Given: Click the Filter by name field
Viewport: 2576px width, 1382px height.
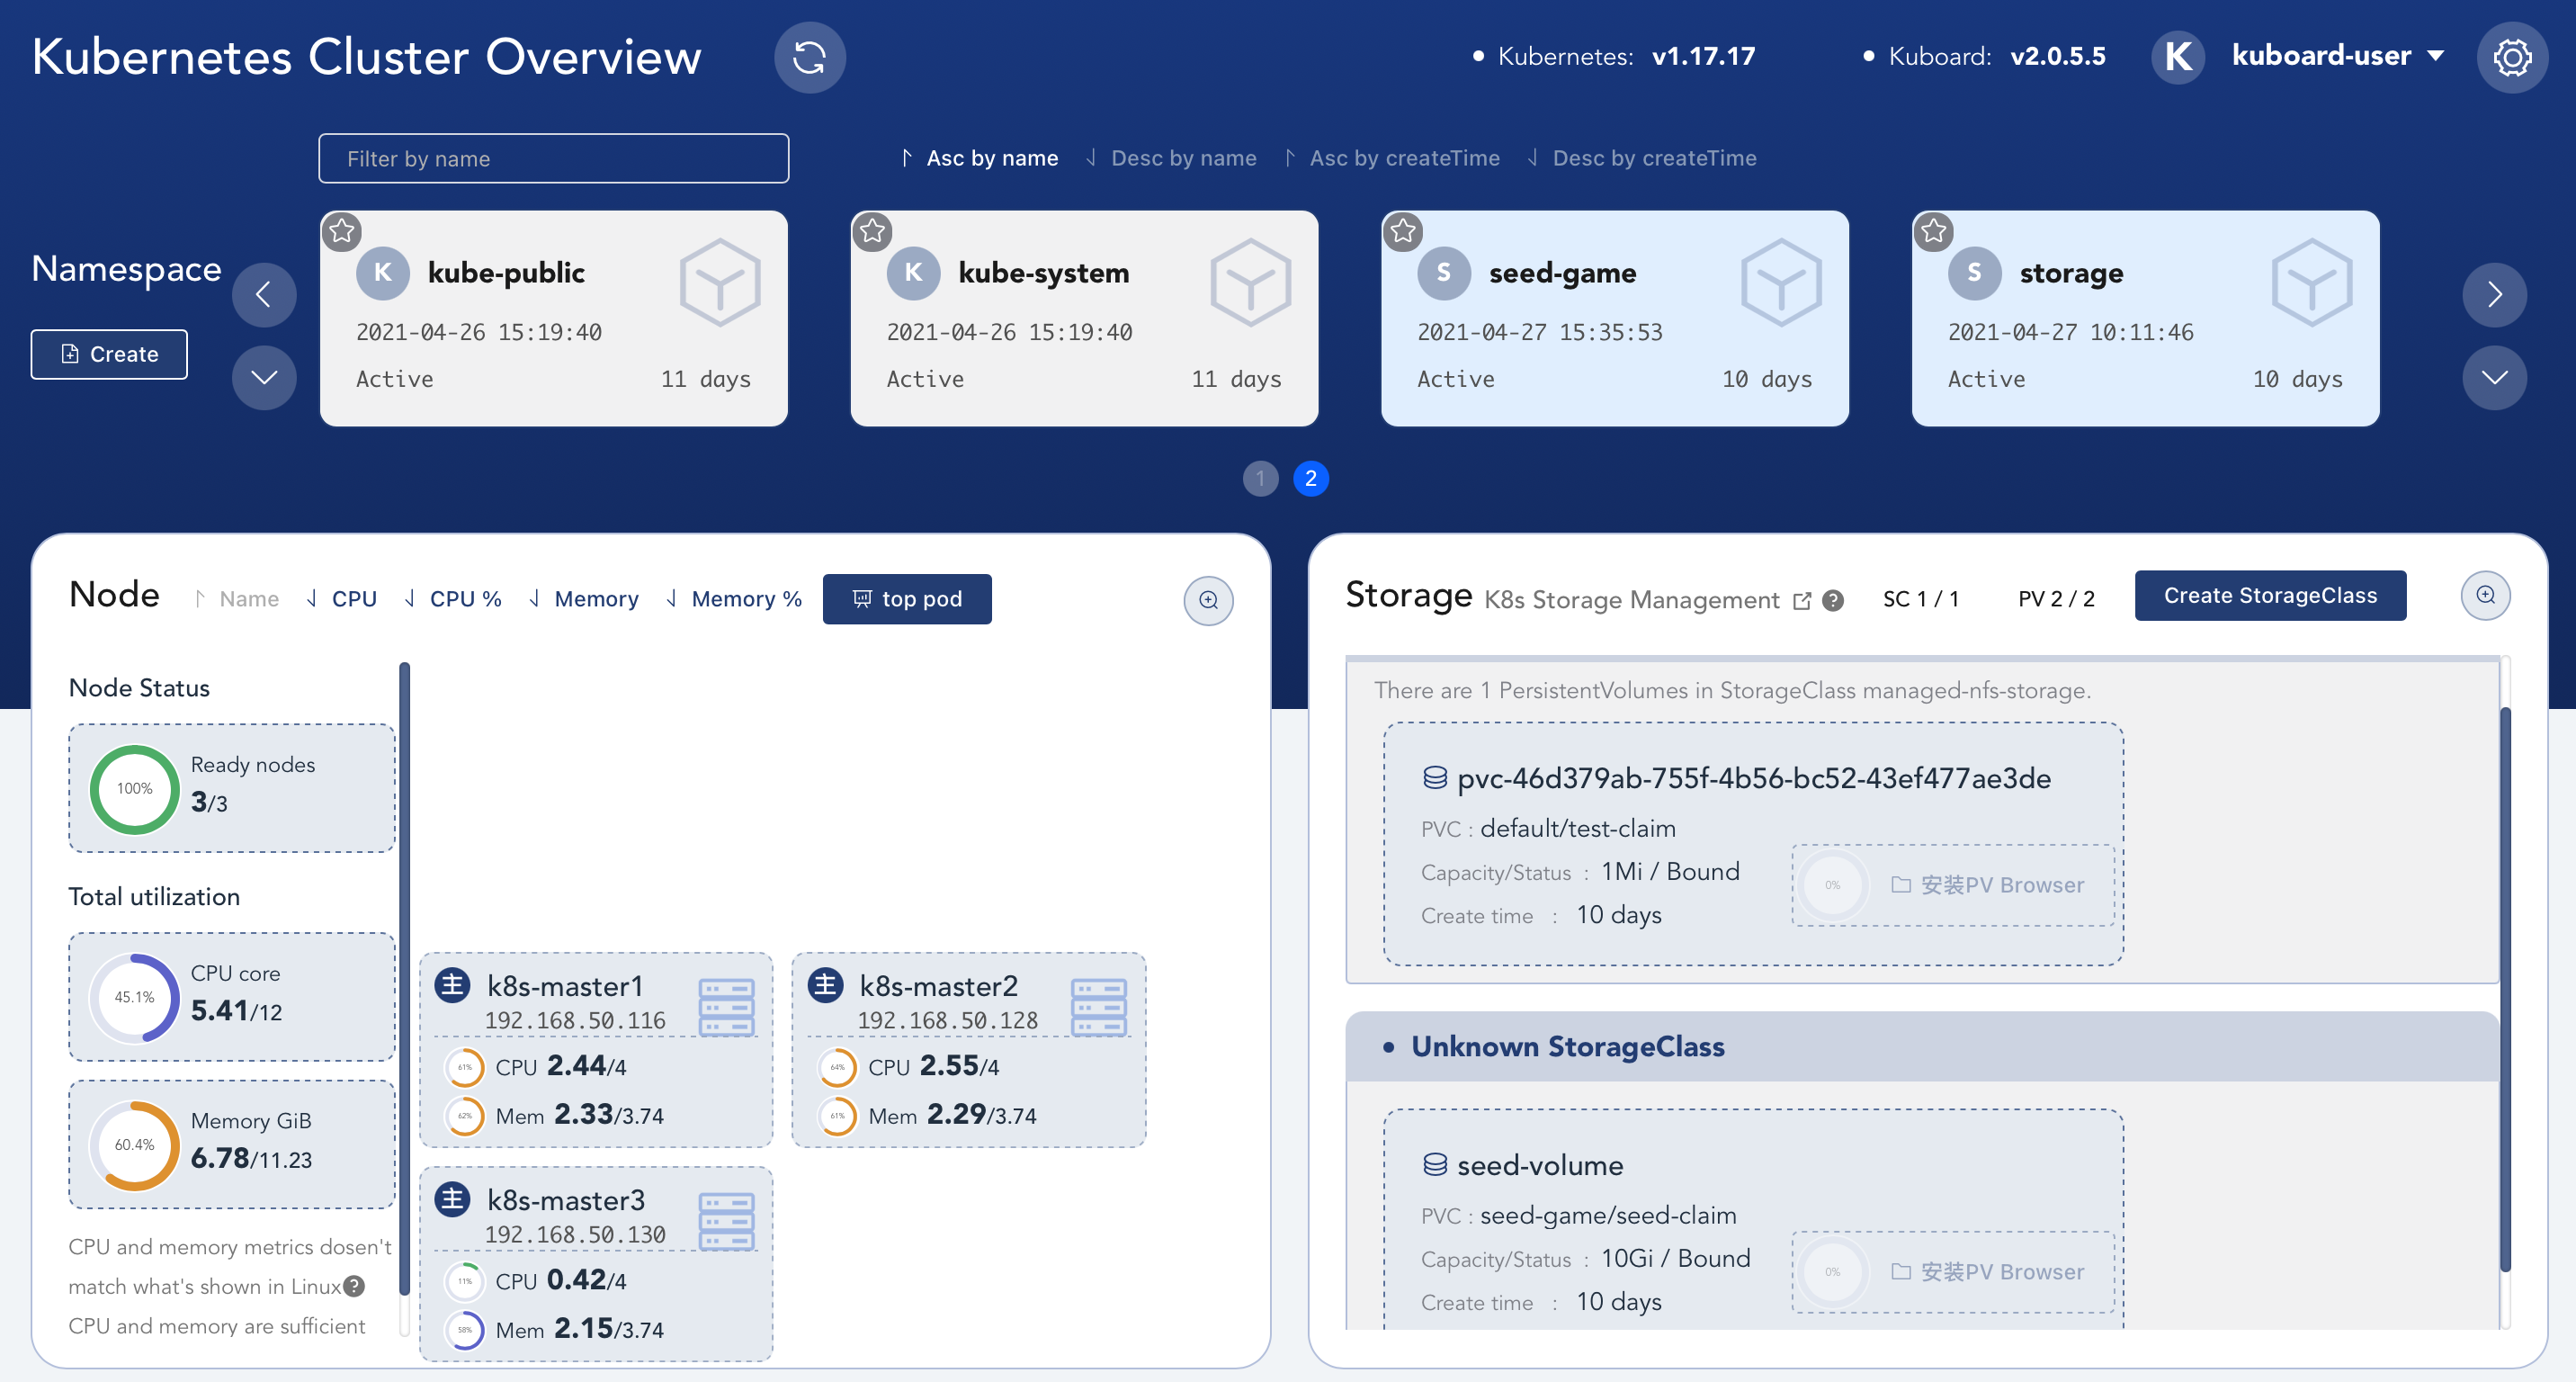Looking at the screenshot, I should coord(553,158).
